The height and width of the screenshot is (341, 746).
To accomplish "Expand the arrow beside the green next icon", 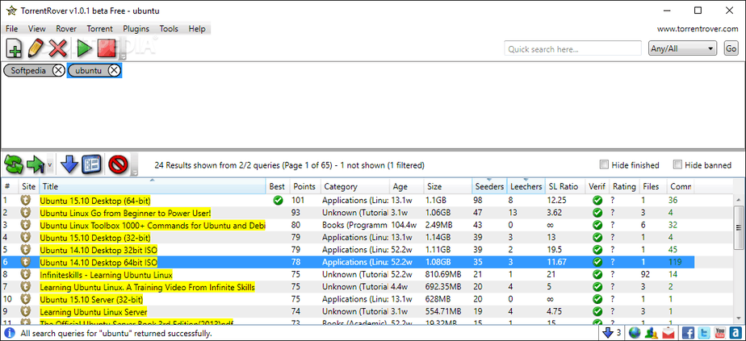I will point(50,165).
